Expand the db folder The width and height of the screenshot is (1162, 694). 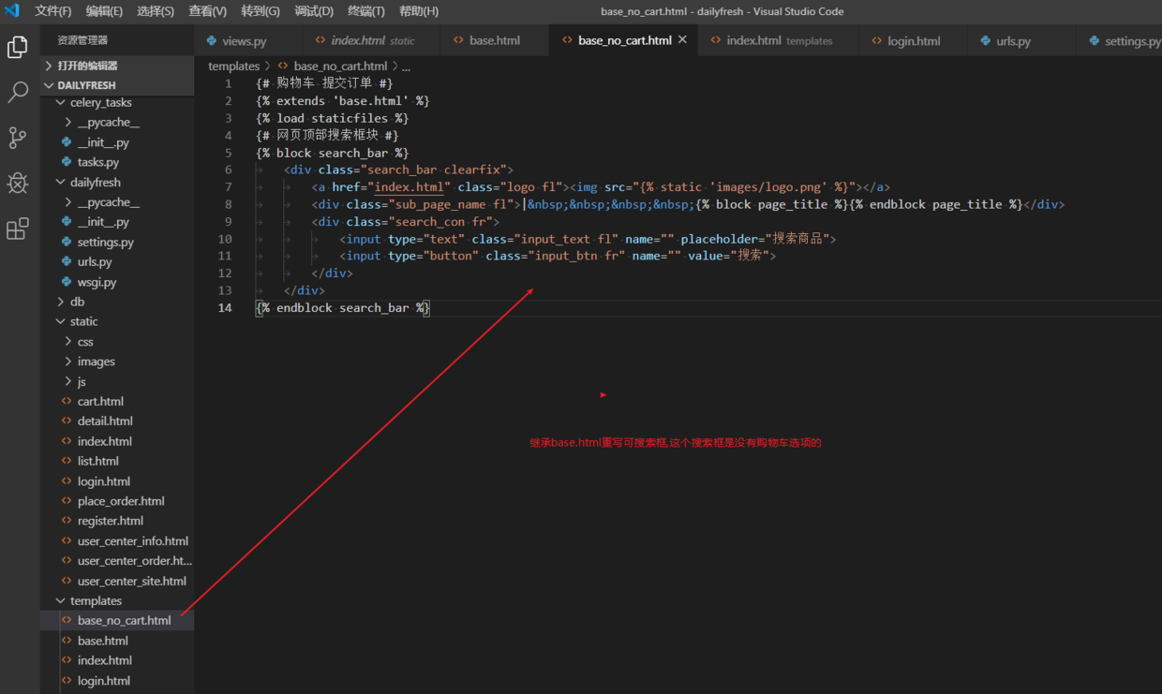(x=117, y=302)
